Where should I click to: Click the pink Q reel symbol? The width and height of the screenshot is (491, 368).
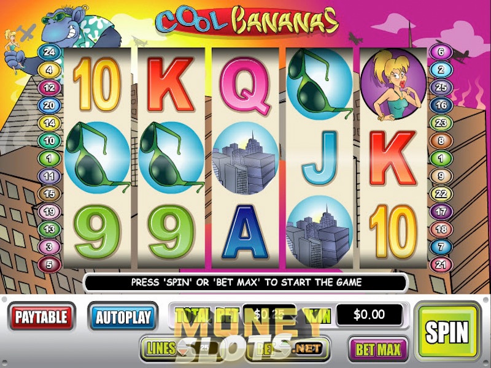[x=245, y=85]
